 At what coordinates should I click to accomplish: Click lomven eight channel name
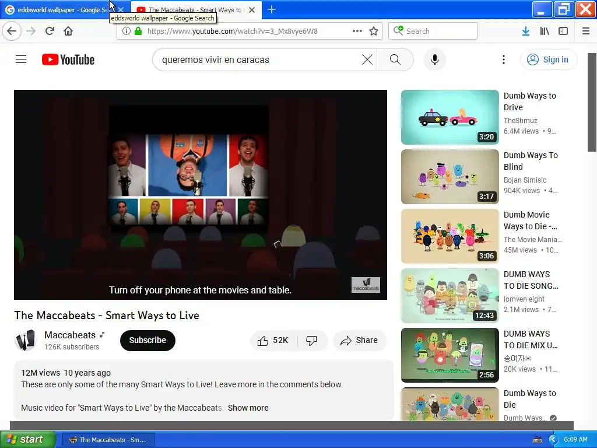[524, 299]
